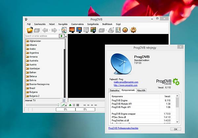198x138 pixels.
Task: Click the ProgDVB app icon in title bar
Action: pos(26,19)
